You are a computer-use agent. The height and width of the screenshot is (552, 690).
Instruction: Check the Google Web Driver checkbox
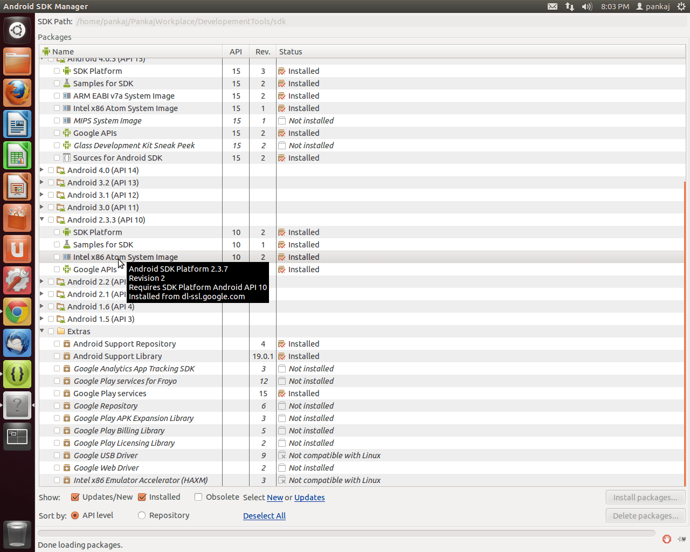pyautogui.click(x=57, y=468)
